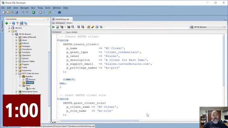Click the Open folder icon in main toolbar
Image resolution: width=228 pixels, height=128 pixels.
[8, 12]
